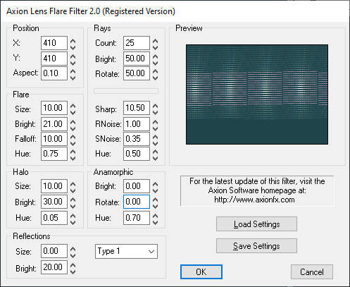Decrease Rays Hue with down arrow
This screenshot has height=287, width=350.
point(155,158)
